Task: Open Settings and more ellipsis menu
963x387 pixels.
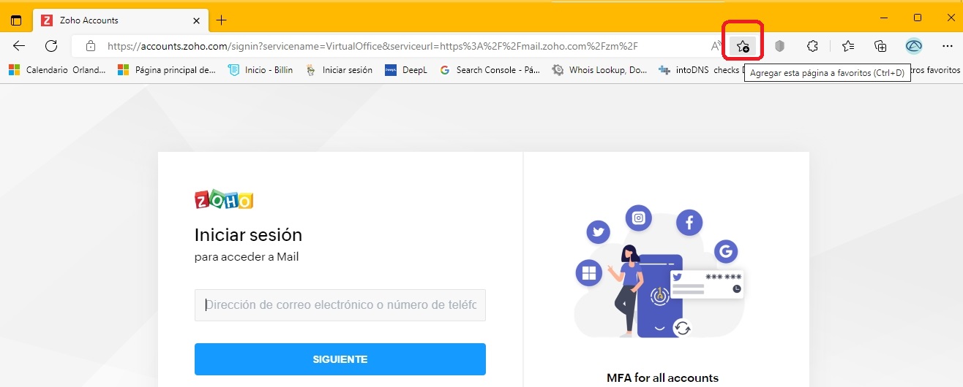Action: pyautogui.click(x=947, y=46)
